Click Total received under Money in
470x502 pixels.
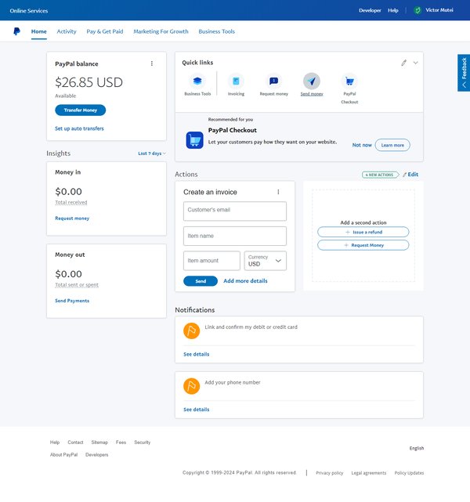71,202
